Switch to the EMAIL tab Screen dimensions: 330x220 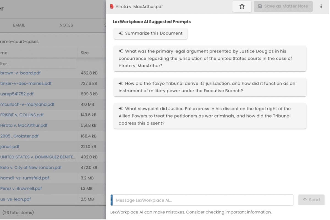coord(19,25)
